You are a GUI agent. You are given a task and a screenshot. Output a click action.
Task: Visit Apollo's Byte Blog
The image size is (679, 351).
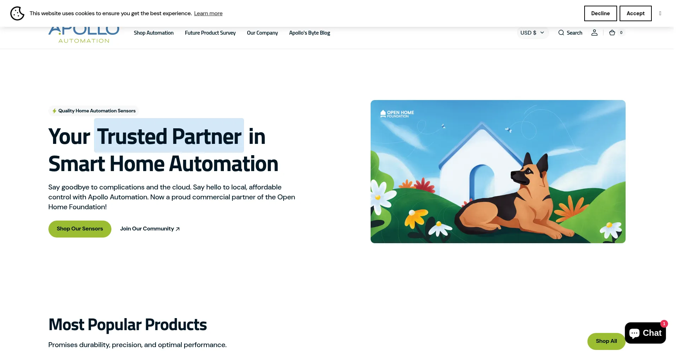309,33
